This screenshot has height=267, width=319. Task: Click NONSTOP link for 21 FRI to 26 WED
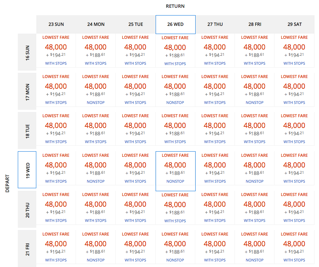click(175, 260)
